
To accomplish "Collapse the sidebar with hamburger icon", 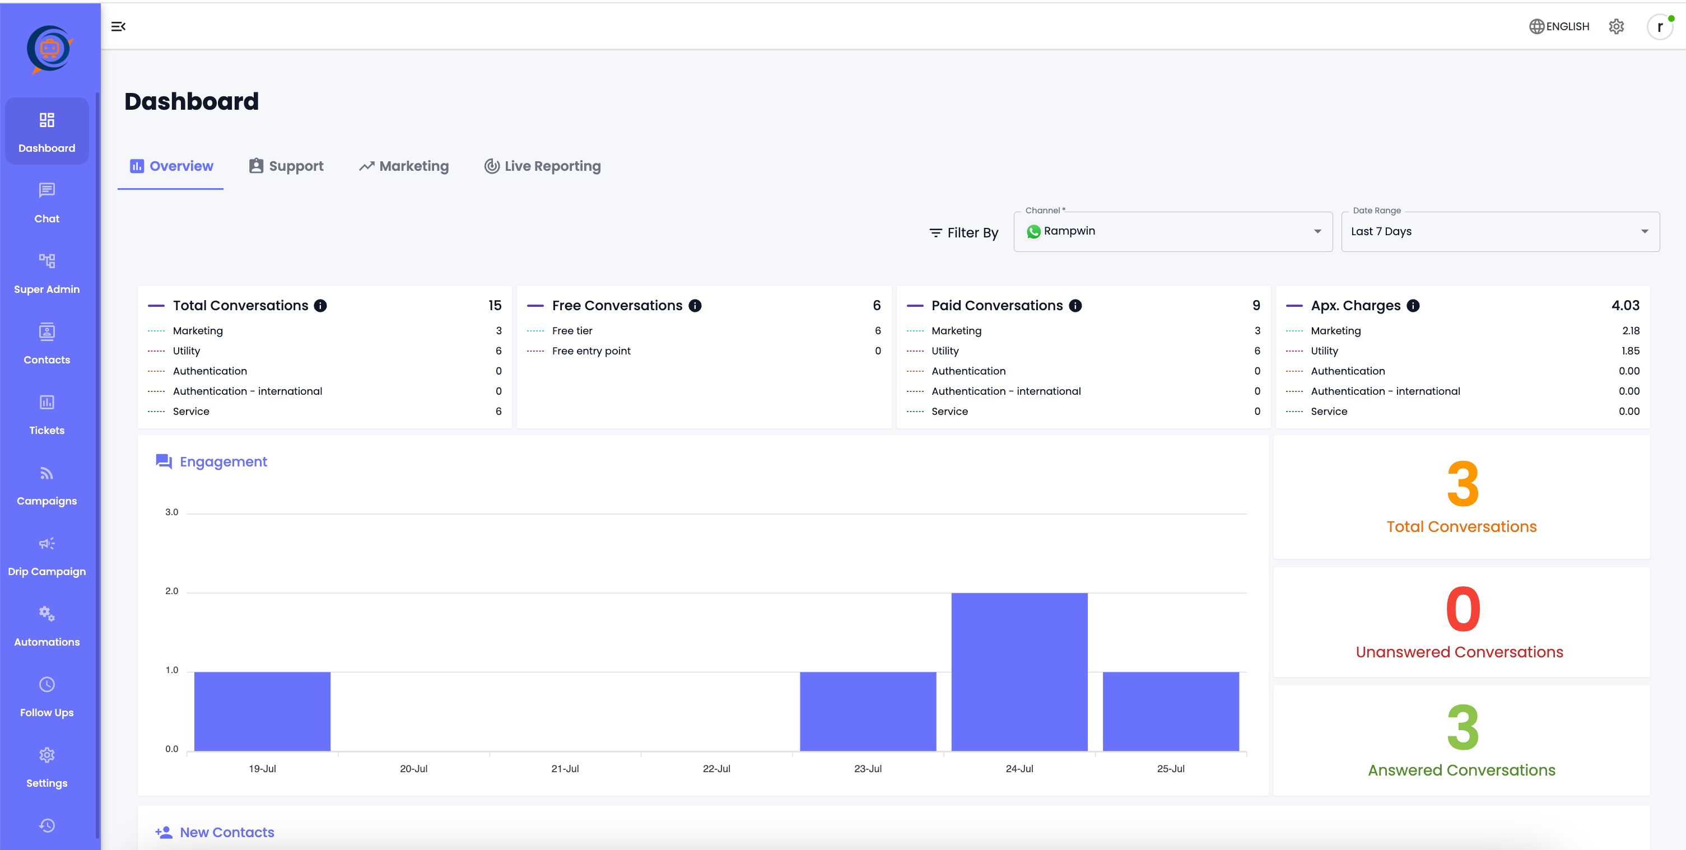I will [118, 26].
